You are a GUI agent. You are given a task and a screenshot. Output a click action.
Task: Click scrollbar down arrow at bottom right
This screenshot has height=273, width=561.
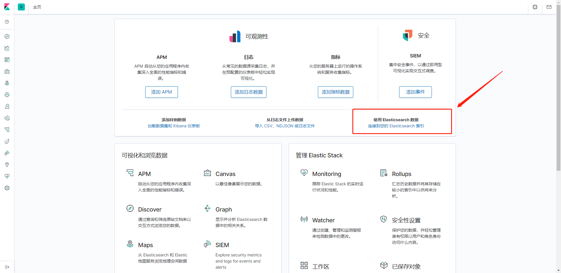click(x=558, y=270)
